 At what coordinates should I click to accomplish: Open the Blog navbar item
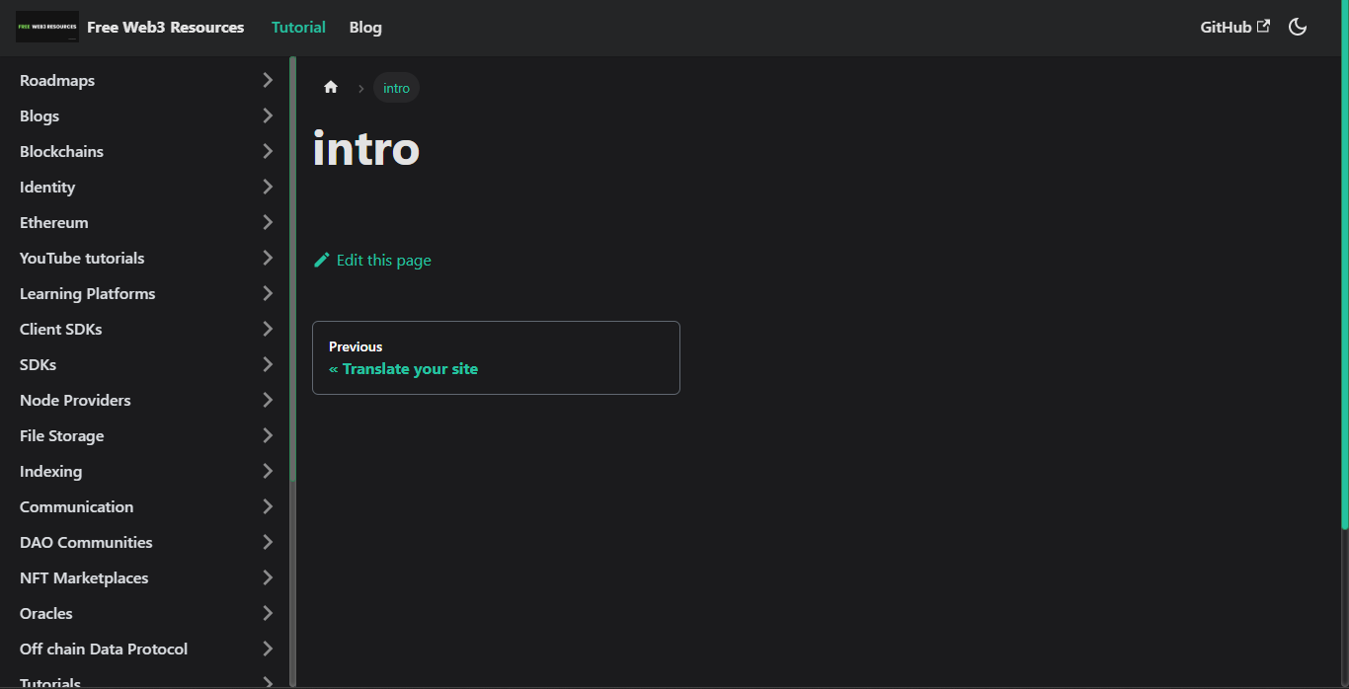click(x=365, y=28)
